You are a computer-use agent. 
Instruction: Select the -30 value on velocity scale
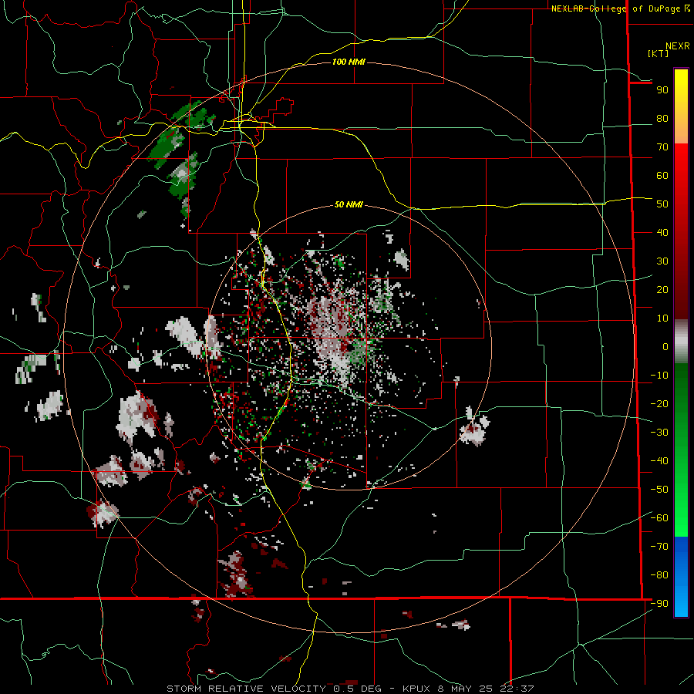pyautogui.click(x=659, y=433)
